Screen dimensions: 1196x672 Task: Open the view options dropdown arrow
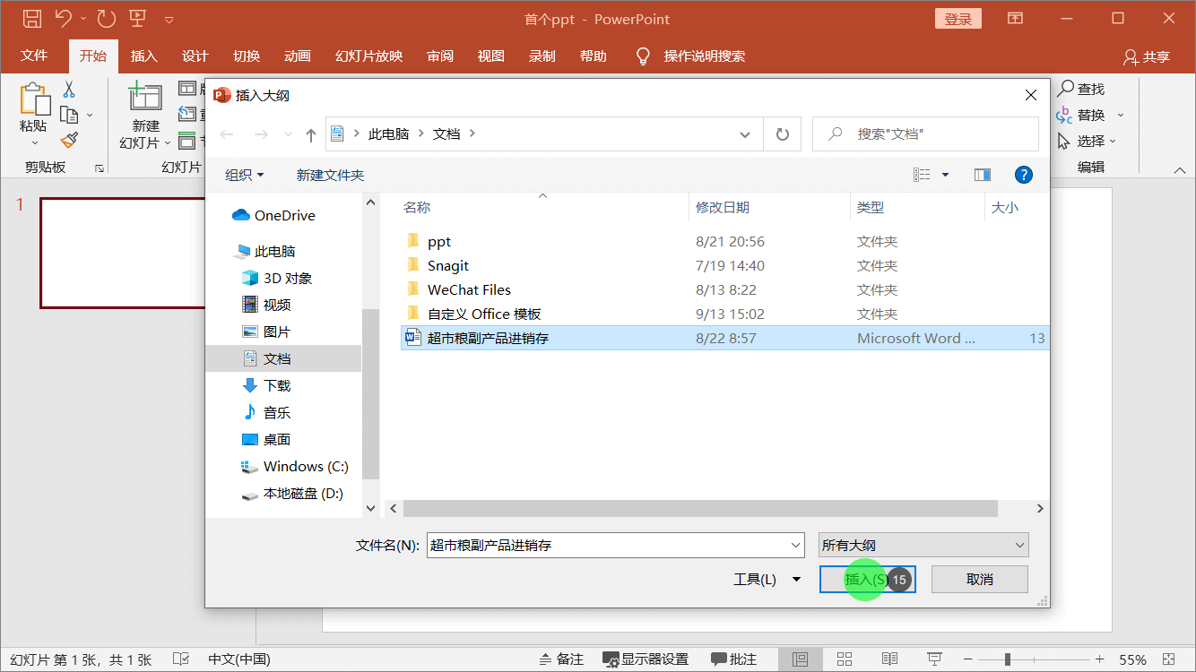point(945,175)
